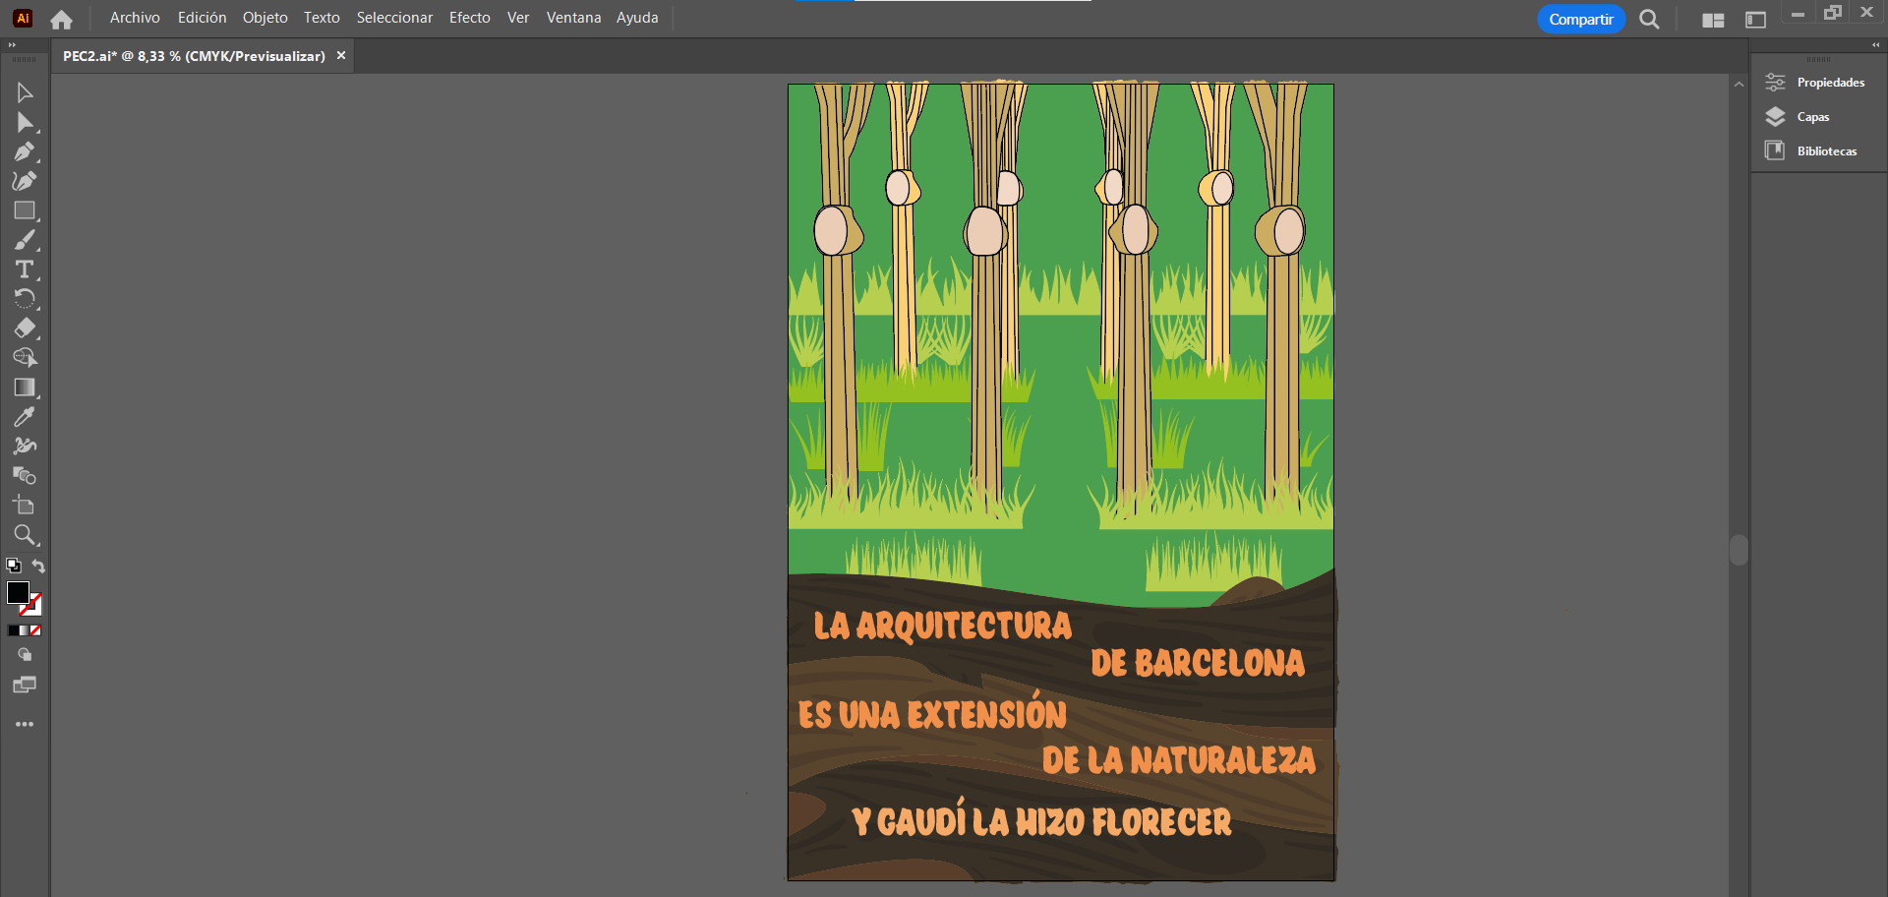Click the 'Y GAUDÍ LA HIZO FLORECER' text
The height and width of the screenshot is (897, 1888).
(x=1041, y=818)
